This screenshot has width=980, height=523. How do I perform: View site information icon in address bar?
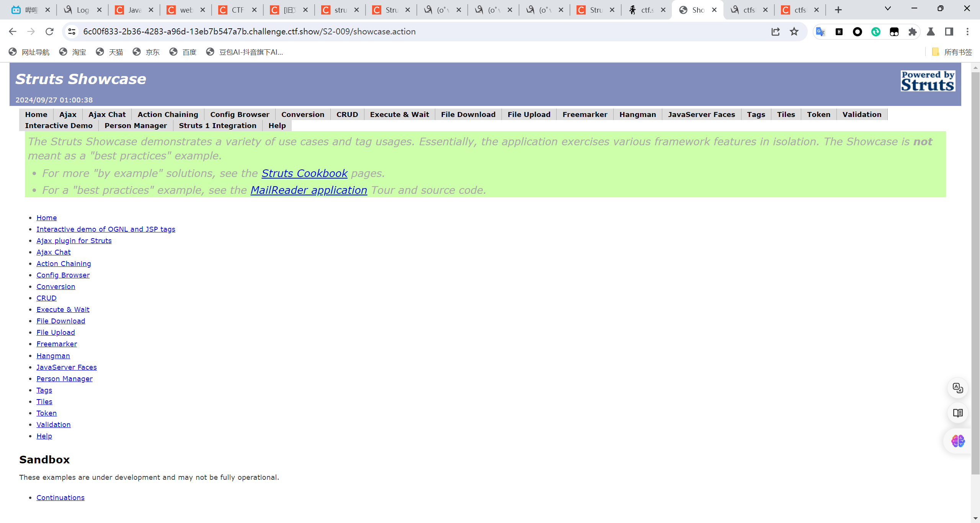pos(72,31)
